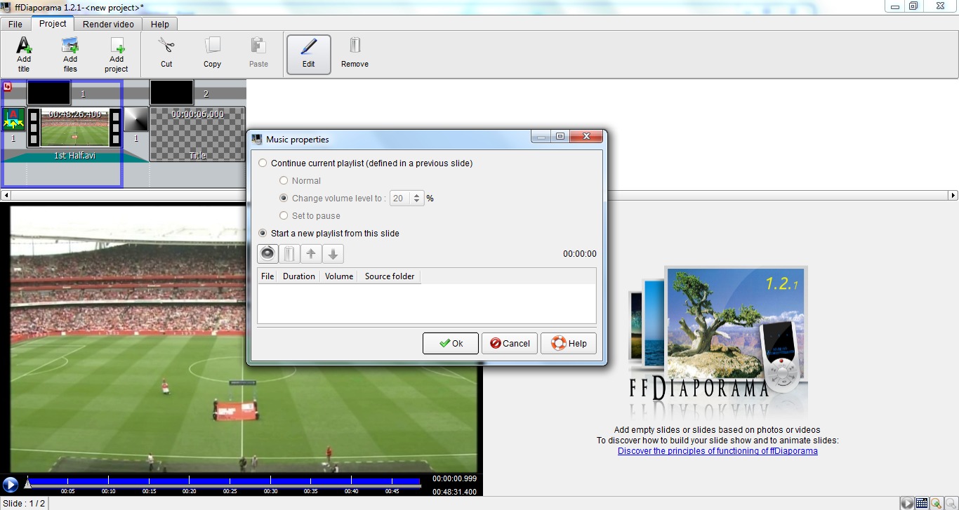This screenshot has width=959, height=510.
Task: Click the Help button in Music properties
Action: pos(569,344)
